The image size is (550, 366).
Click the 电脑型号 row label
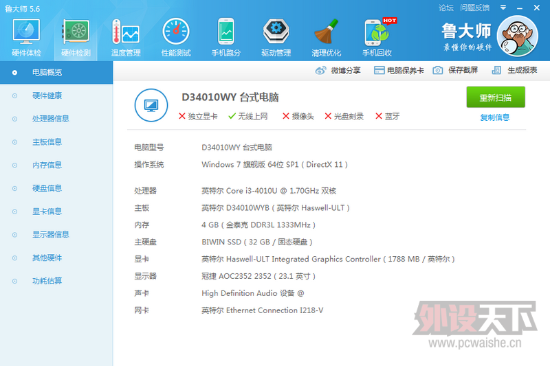tap(149, 148)
